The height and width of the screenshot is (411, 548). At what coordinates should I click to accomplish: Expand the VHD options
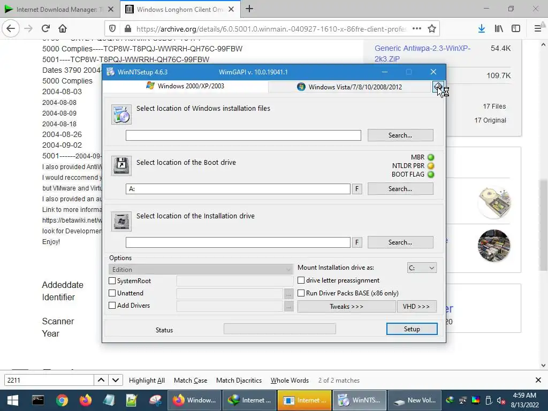(416, 307)
